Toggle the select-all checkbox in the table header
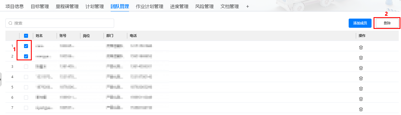 pyautogui.click(x=26, y=36)
